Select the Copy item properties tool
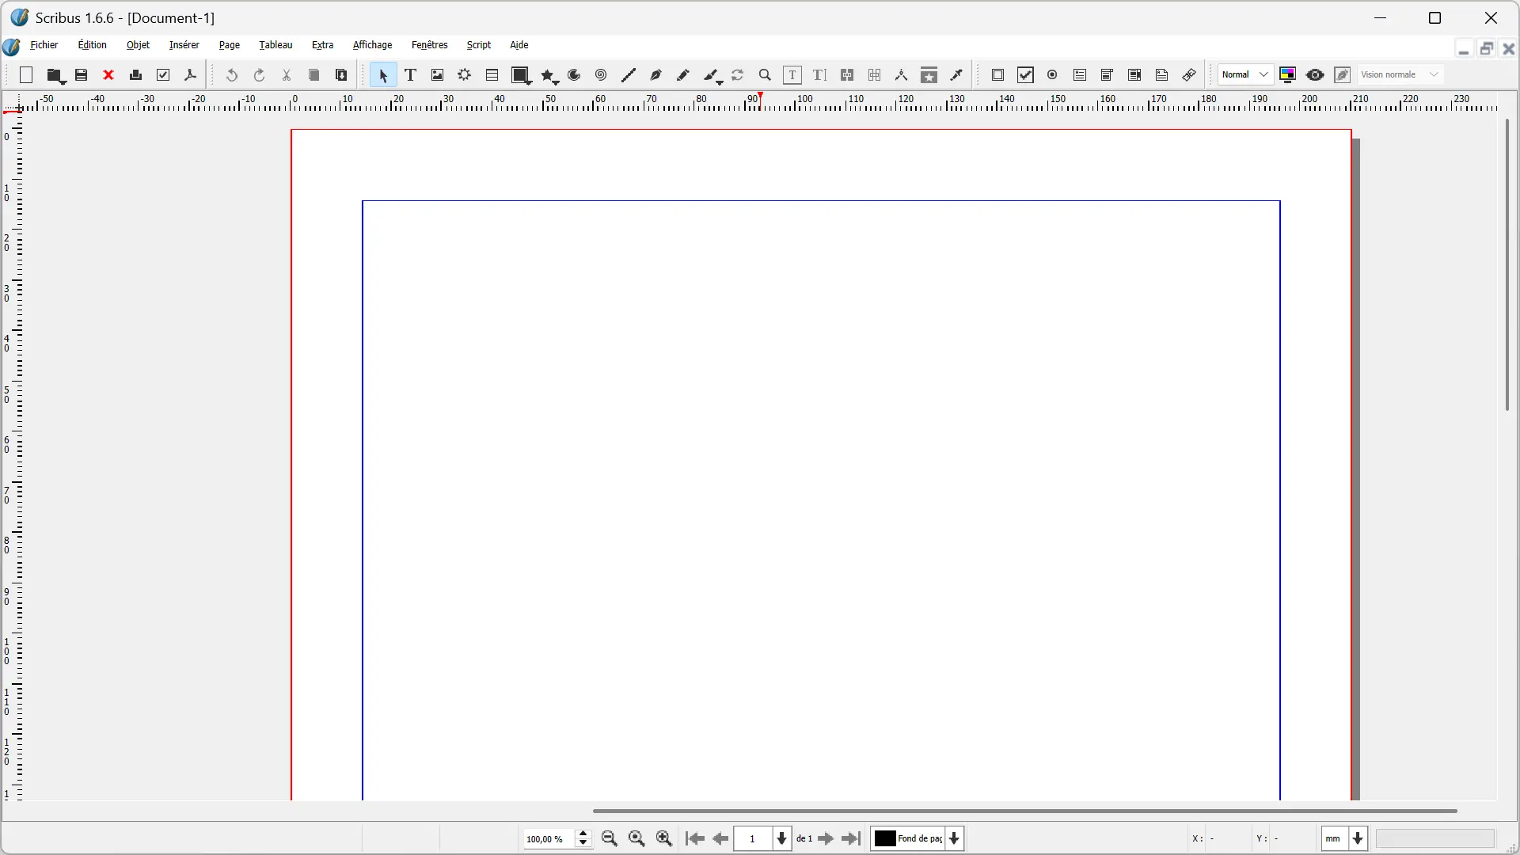1520x855 pixels. click(x=929, y=75)
